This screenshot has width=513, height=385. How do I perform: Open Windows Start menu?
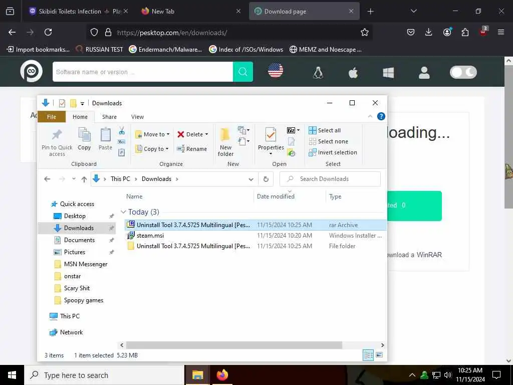tap(12, 375)
